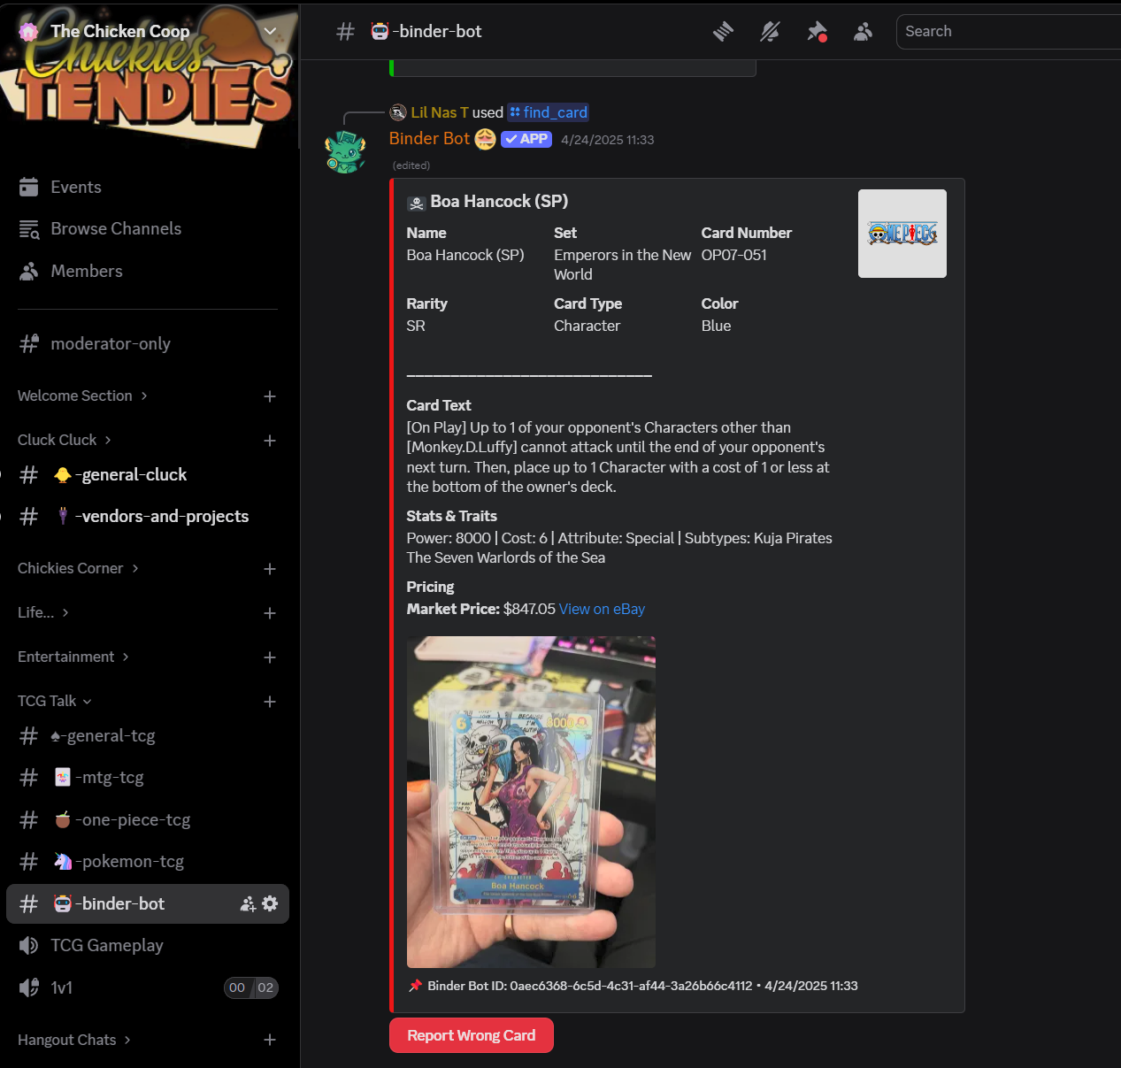Expand the Entertainment category
1121x1068 pixels.
pos(73,657)
